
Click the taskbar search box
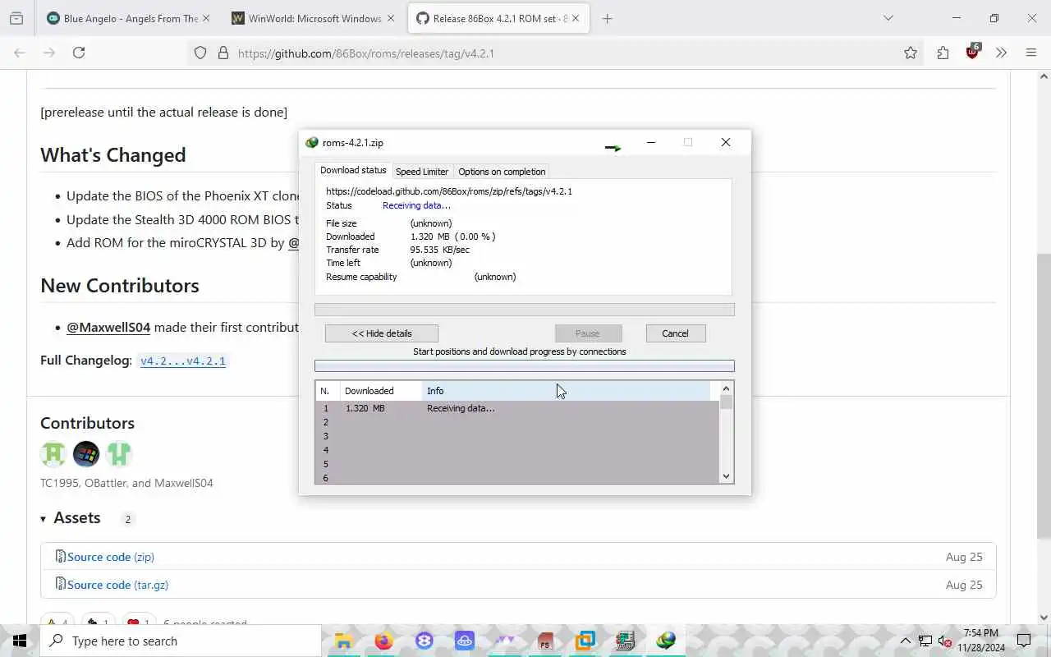[x=181, y=641]
